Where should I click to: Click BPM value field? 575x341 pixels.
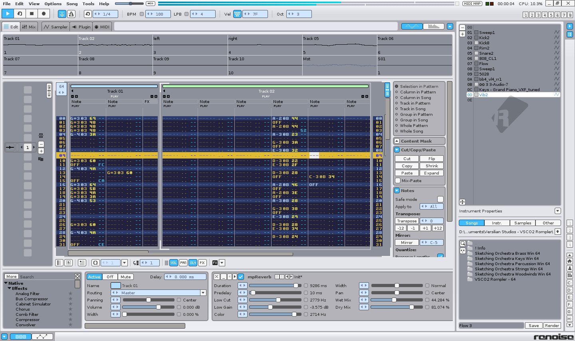point(158,14)
